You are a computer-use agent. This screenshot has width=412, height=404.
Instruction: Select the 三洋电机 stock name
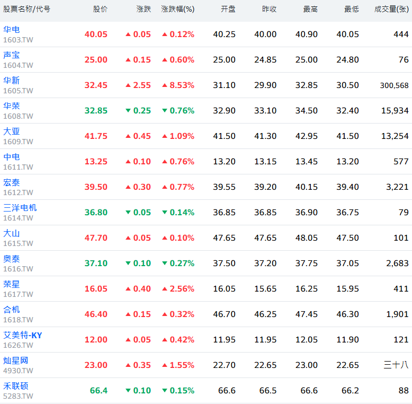20,208
